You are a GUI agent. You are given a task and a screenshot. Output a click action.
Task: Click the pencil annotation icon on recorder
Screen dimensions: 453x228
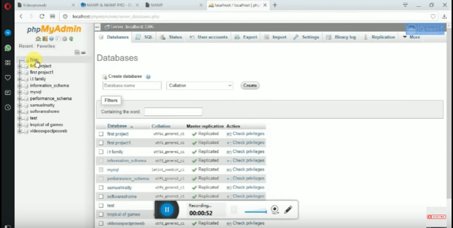point(288,209)
